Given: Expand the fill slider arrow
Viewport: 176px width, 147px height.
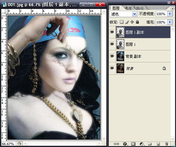Looking at the screenshot, I should [x=170, y=22].
